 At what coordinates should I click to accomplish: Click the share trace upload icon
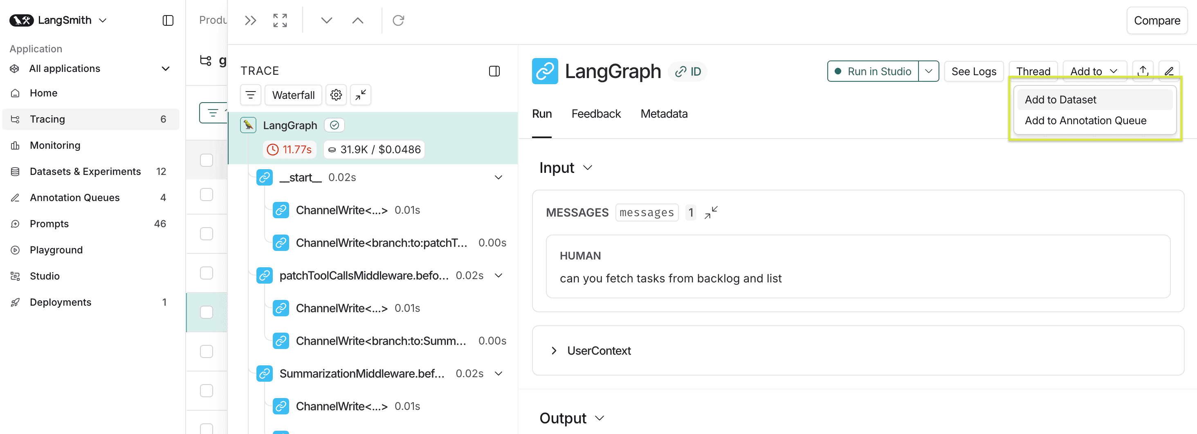(x=1143, y=71)
